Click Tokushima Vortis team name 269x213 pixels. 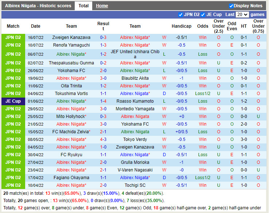[x=71, y=94]
